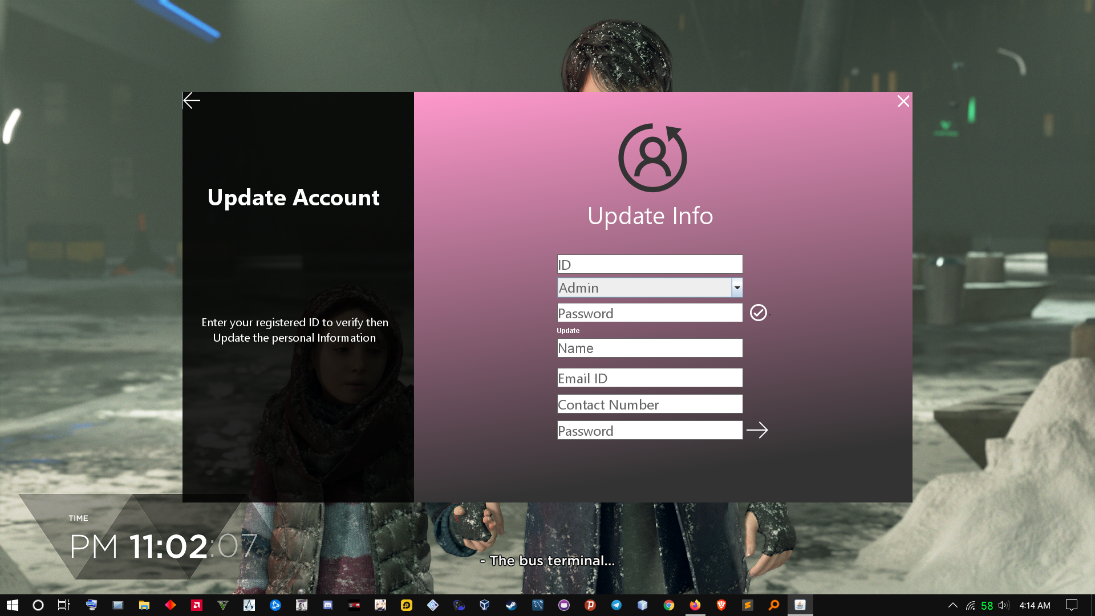The width and height of the screenshot is (1095, 616).
Task: Click the back arrow icon
Action: 192,101
